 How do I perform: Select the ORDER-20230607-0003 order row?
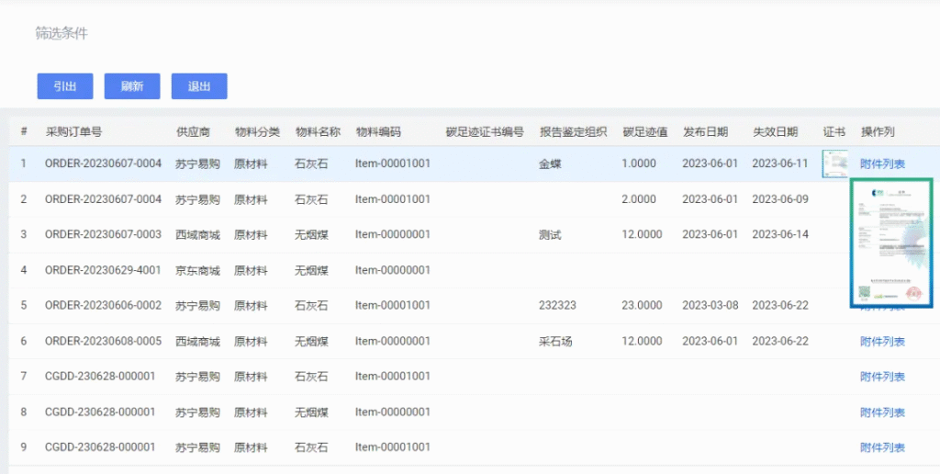[103, 235]
